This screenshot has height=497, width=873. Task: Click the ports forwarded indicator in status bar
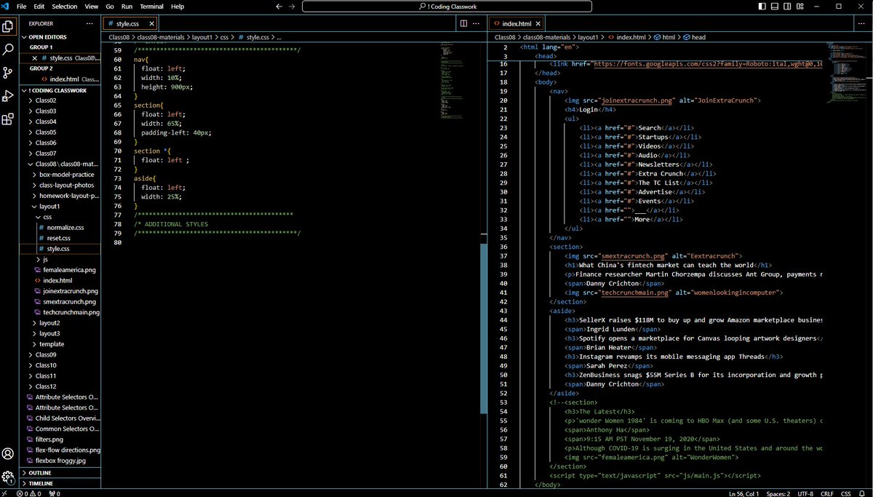click(55, 493)
